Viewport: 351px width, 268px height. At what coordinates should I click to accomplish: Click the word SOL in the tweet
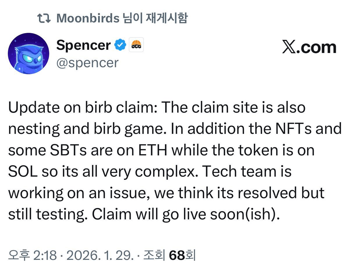[23, 172]
